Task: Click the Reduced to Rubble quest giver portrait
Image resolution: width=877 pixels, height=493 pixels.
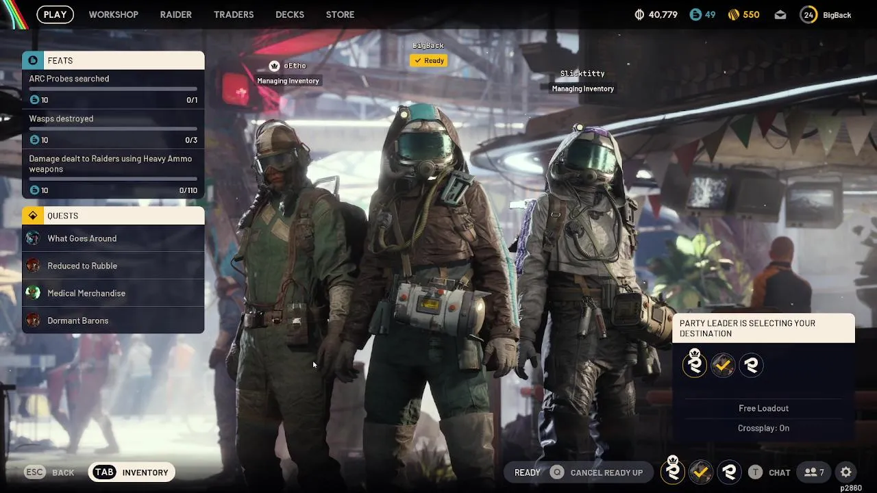Action: pos(33,266)
